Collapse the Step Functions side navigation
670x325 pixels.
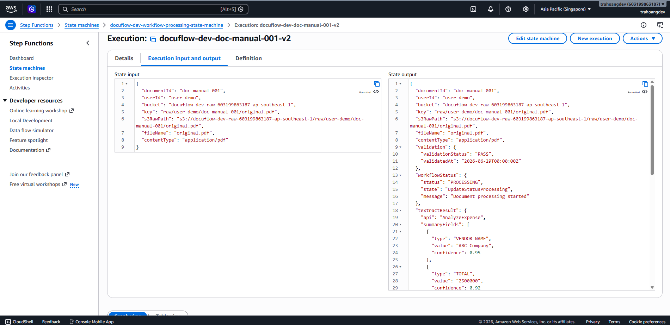[x=88, y=43]
